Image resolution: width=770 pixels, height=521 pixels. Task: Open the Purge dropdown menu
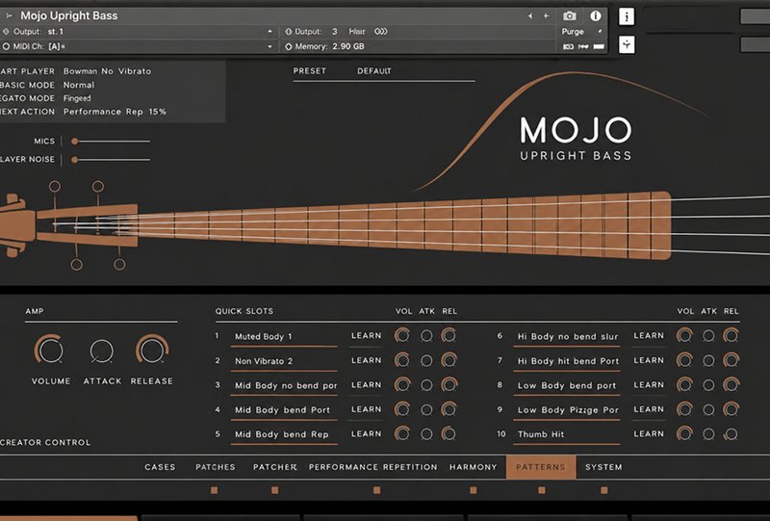click(582, 32)
